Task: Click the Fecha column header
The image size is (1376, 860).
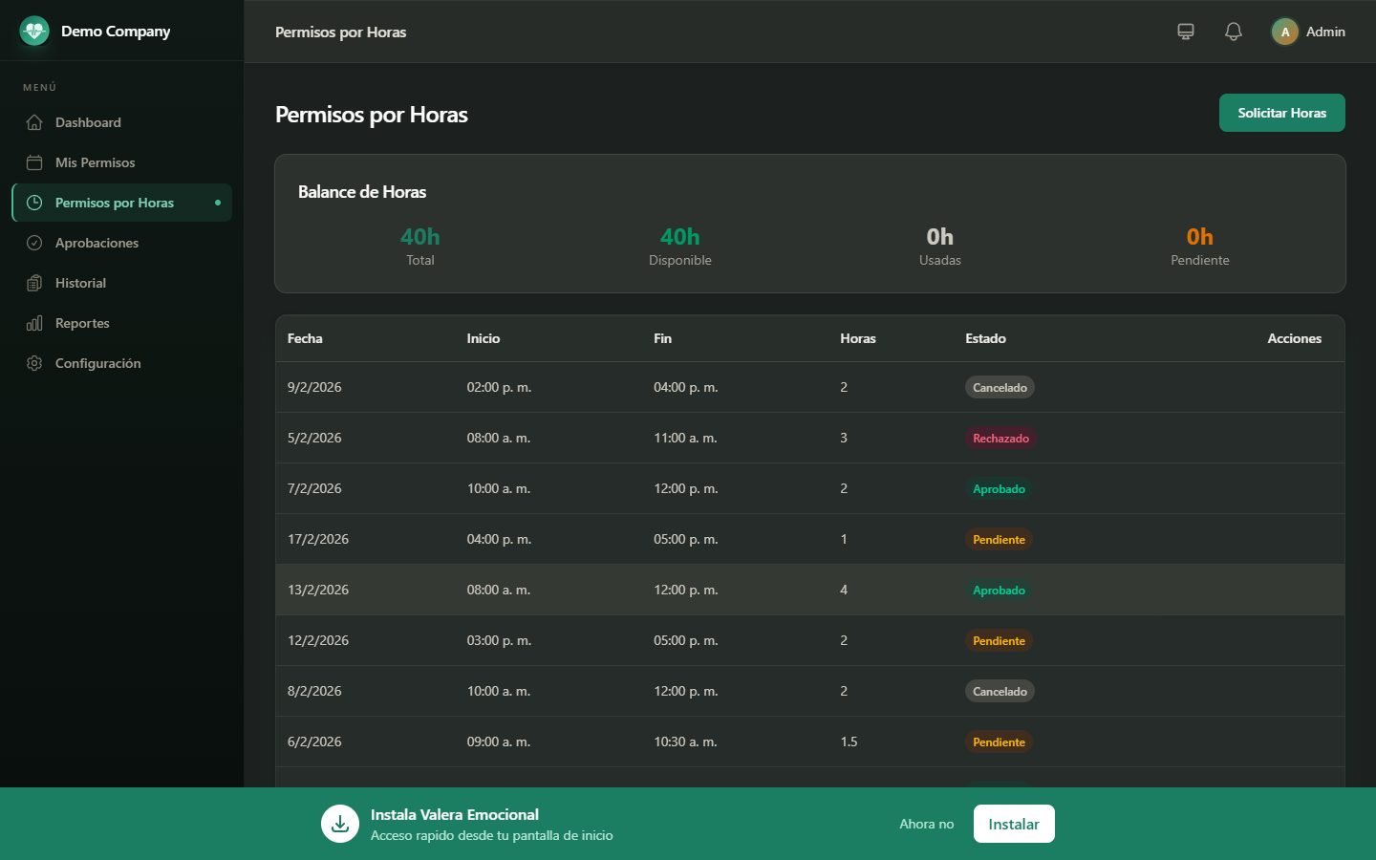Action: (305, 338)
